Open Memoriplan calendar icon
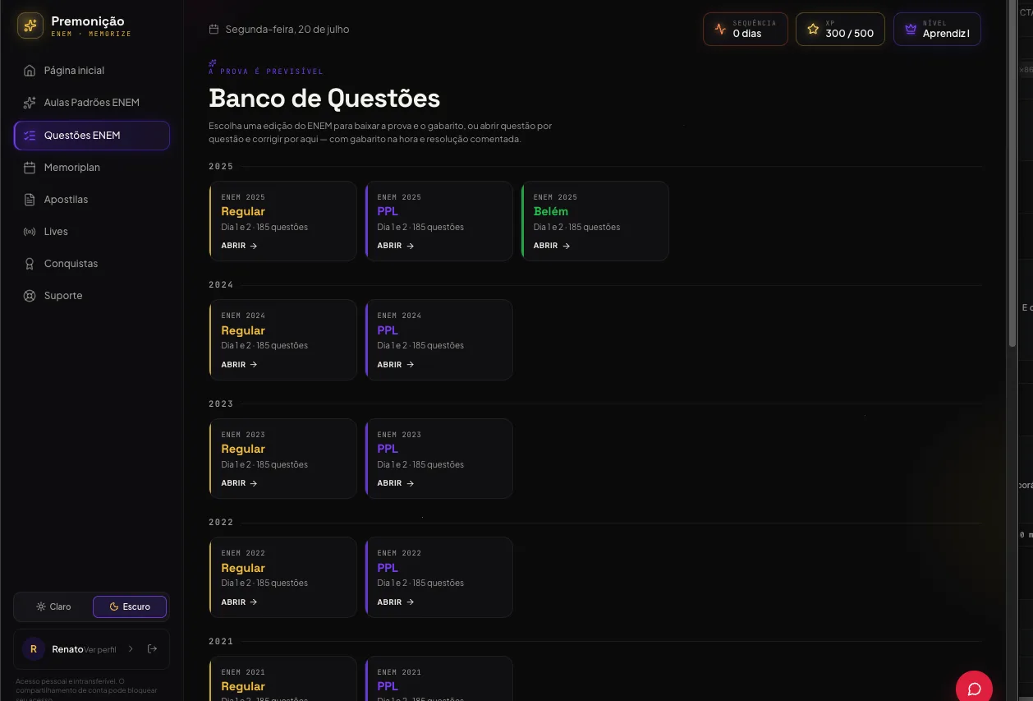 [30, 168]
